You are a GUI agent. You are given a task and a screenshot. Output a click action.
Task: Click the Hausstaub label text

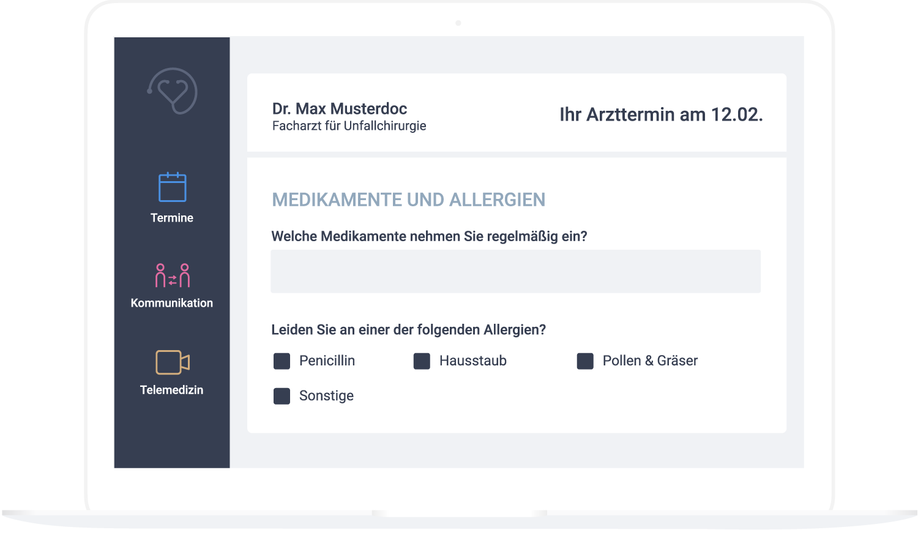click(473, 361)
